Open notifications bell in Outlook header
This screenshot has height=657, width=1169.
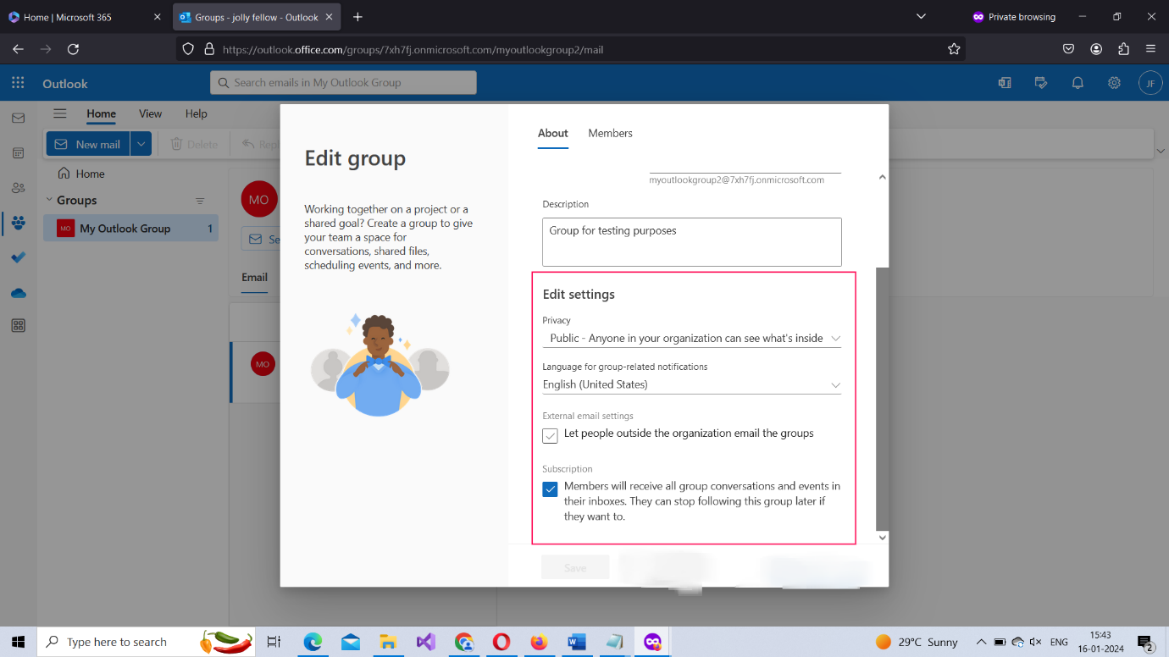coord(1078,83)
